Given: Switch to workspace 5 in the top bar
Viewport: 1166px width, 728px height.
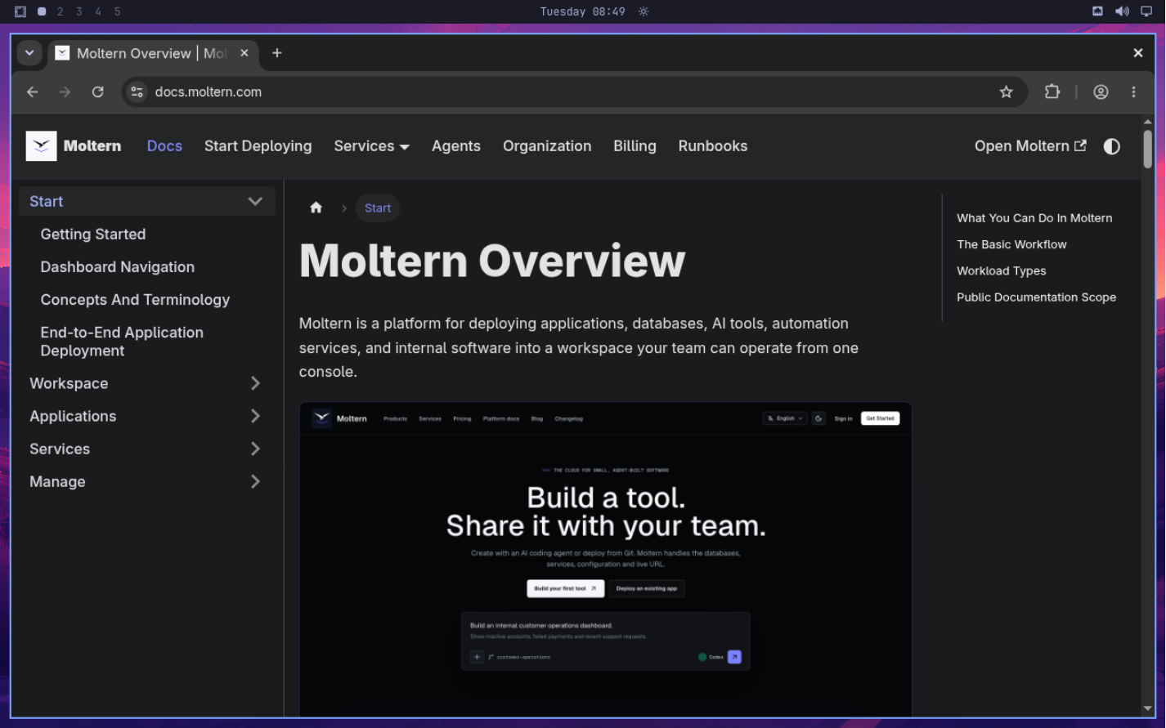Looking at the screenshot, I should 117,11.
